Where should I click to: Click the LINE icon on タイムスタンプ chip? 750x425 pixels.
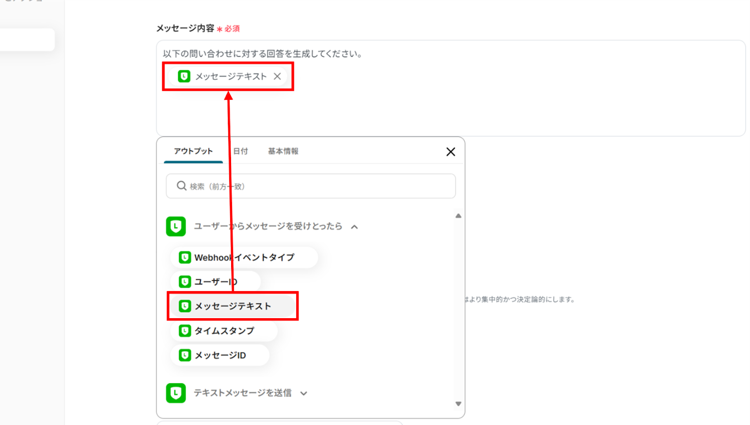185,331
